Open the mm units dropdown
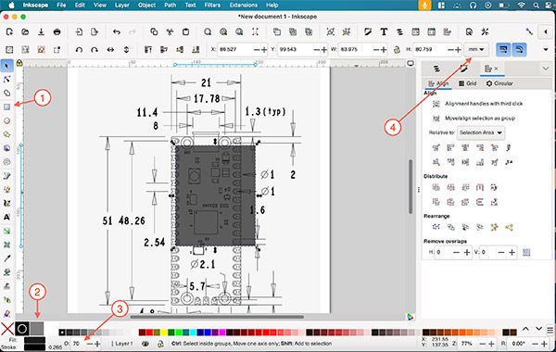 476,50
